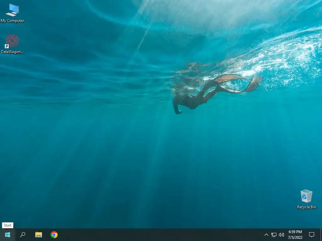
Task: Click the Show Desktop sliver at the taskbar's end
Action: click(321, 235)
